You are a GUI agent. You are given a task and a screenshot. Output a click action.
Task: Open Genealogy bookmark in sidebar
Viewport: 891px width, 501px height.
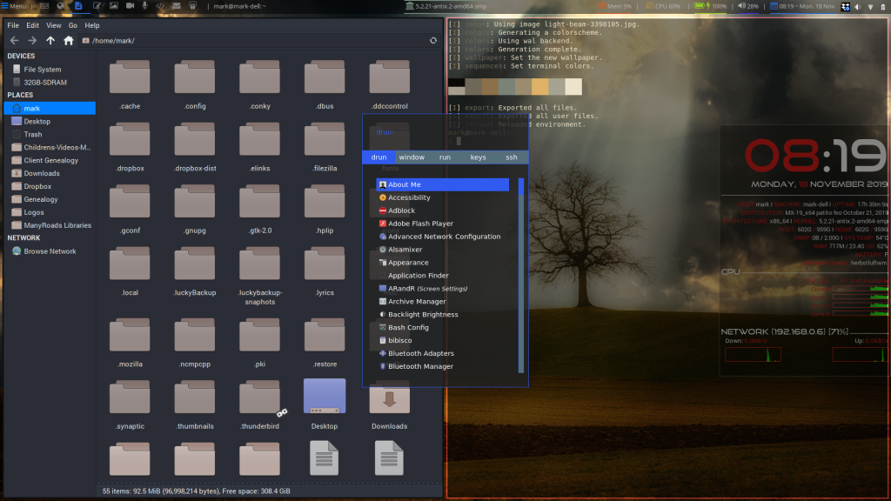pos(50,199)
